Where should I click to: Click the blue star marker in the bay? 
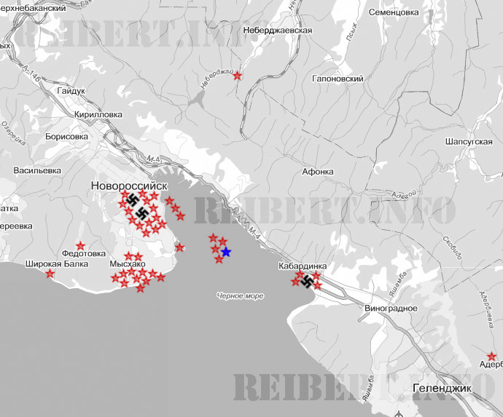pyautogui.click(x=226, y=252)
